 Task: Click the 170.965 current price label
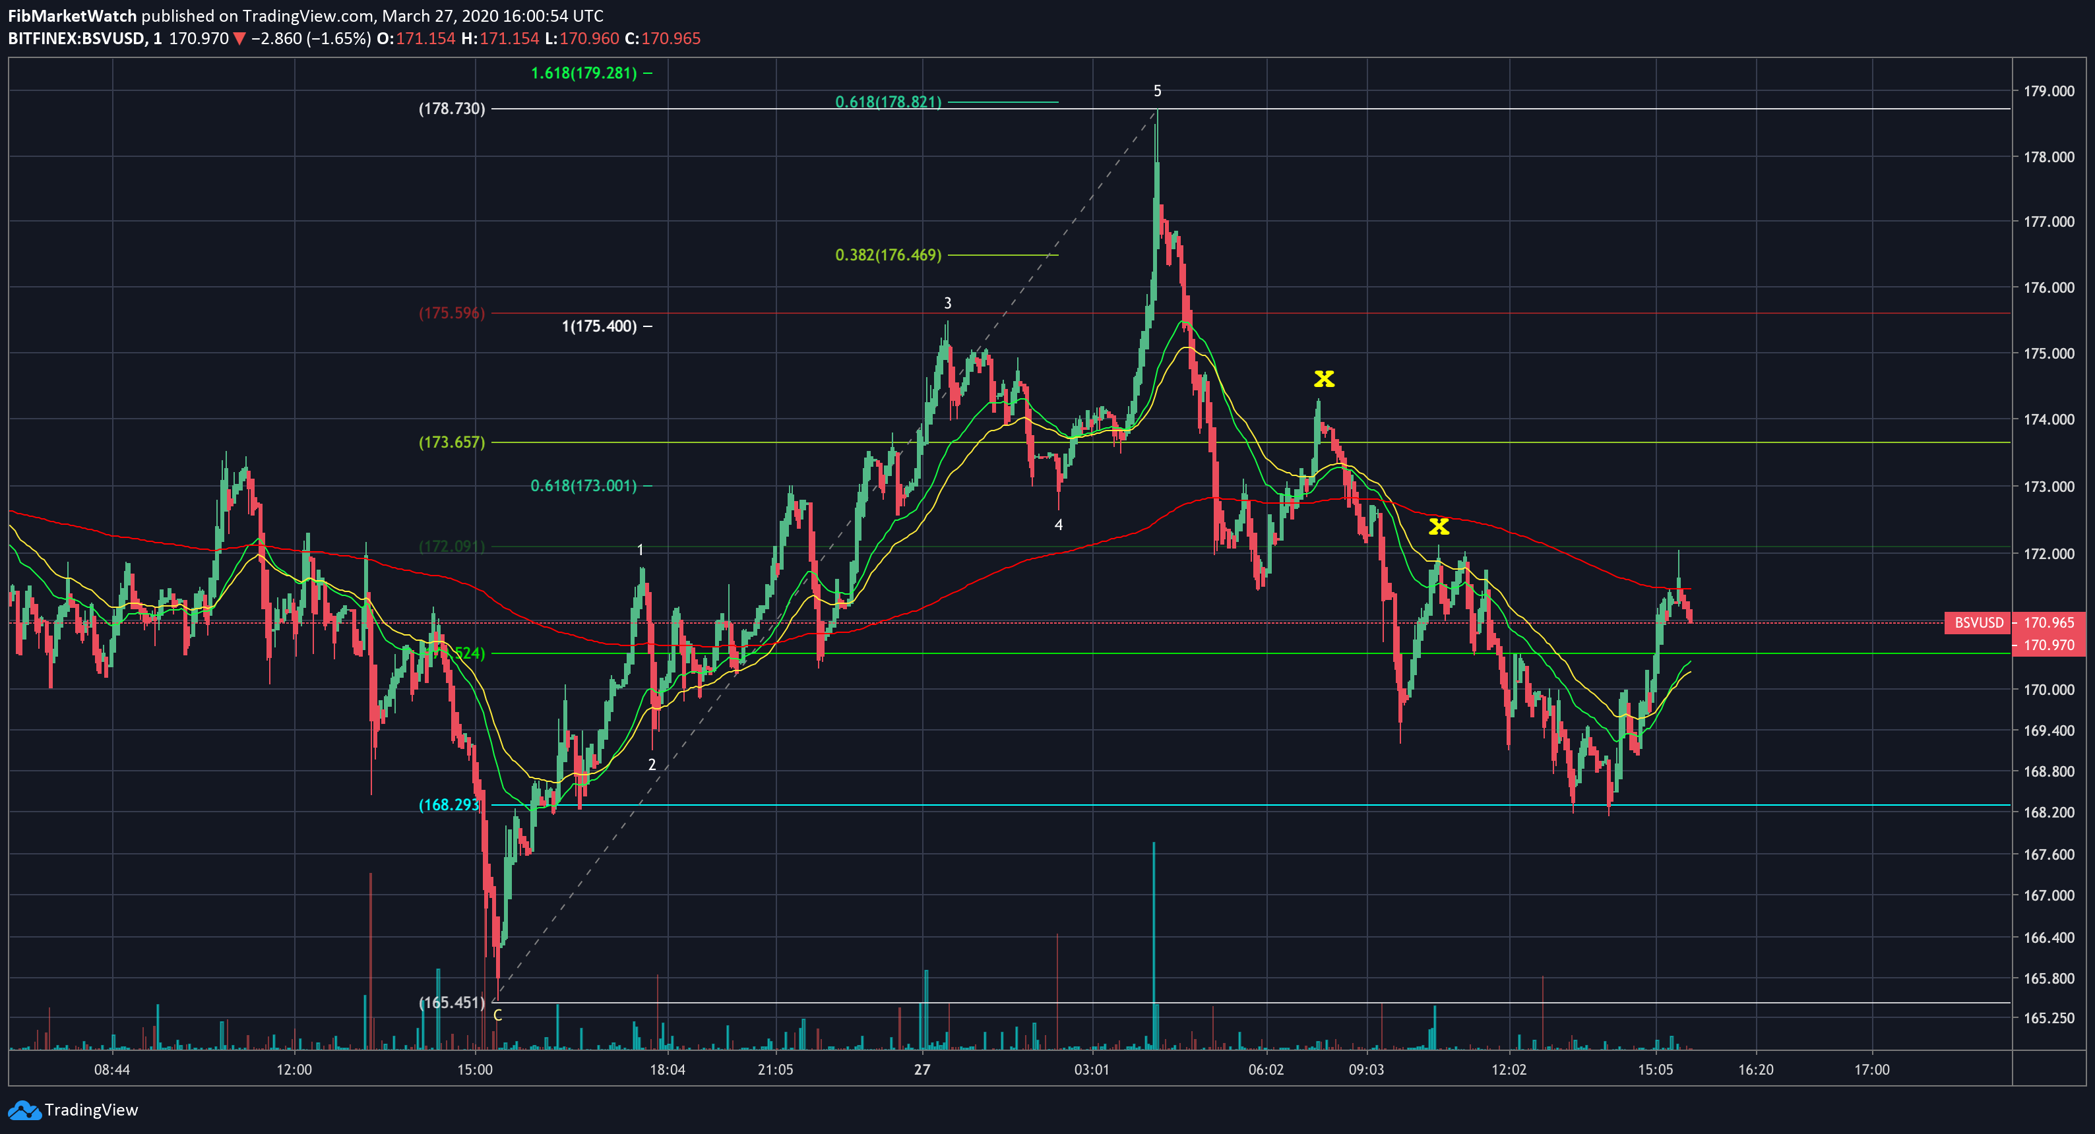point(2049,622)
